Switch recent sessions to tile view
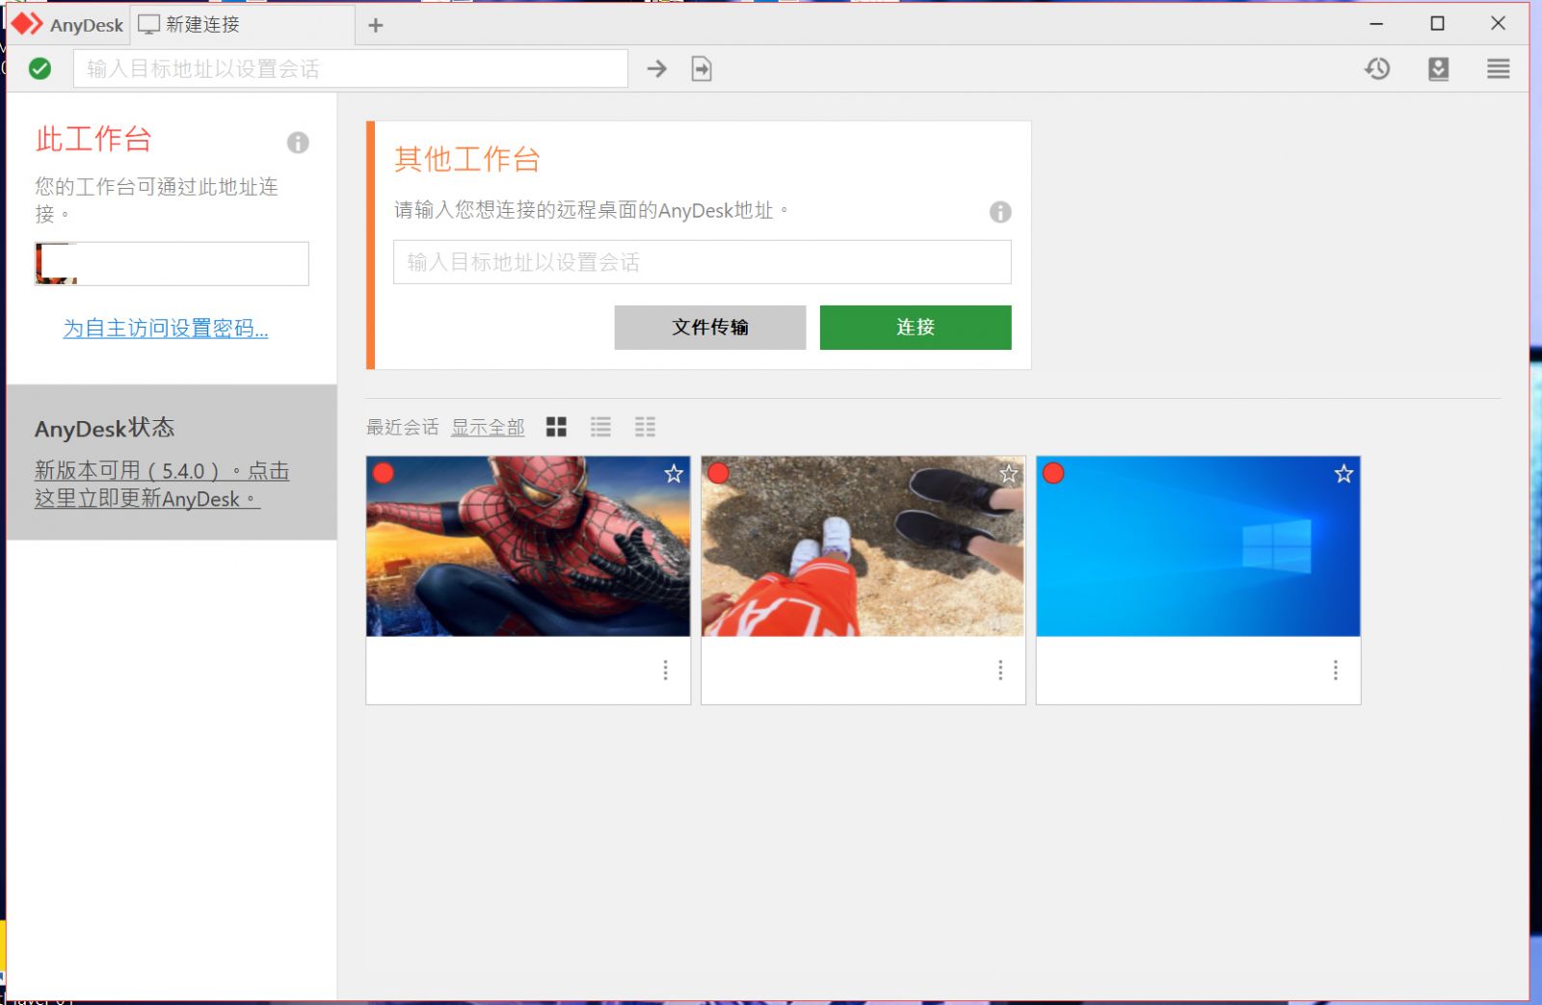The width and height of the screenshot is (1542, 1005). click(x=556, y=427)
